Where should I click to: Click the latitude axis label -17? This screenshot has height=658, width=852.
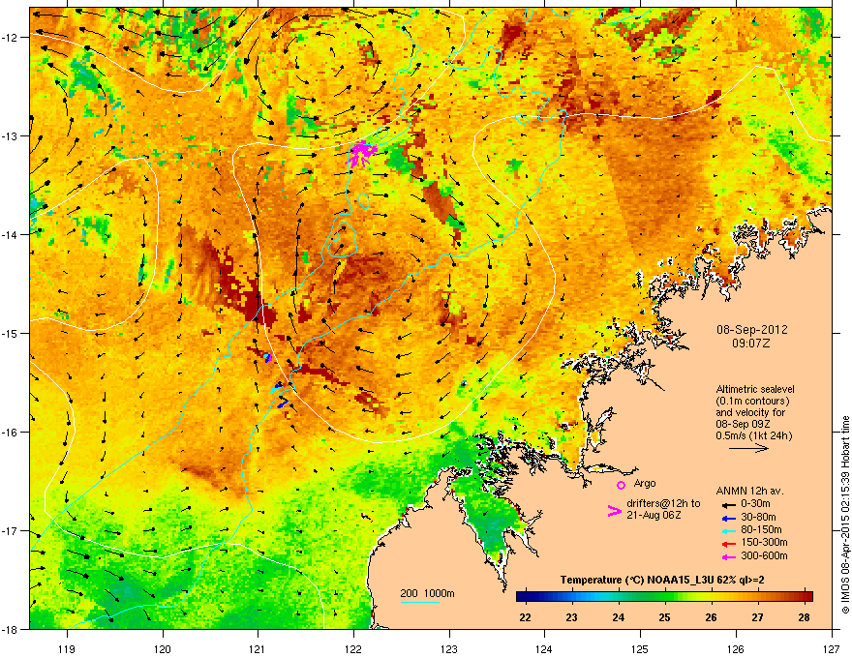click(10, 530)
